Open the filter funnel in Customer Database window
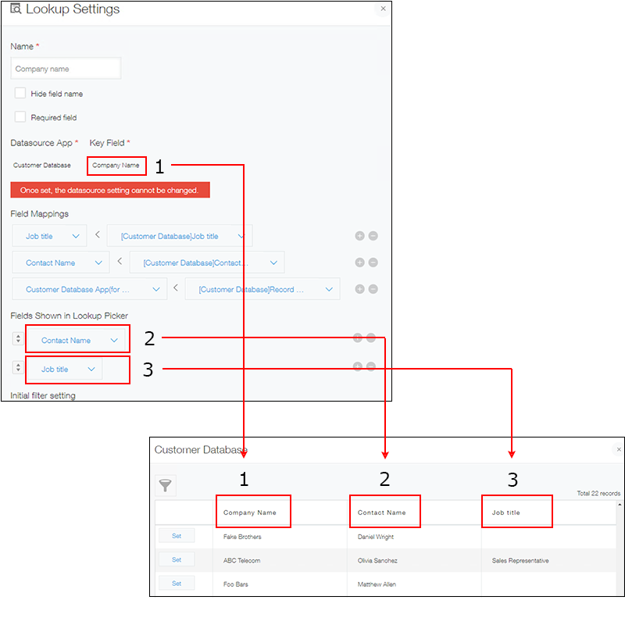This screenshot has width=625, height=625. [165, 484]
